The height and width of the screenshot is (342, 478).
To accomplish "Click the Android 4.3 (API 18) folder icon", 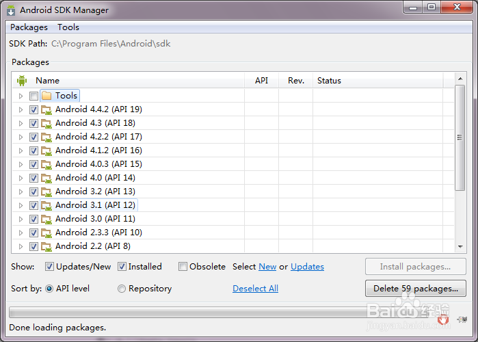I will pos(47,123).
